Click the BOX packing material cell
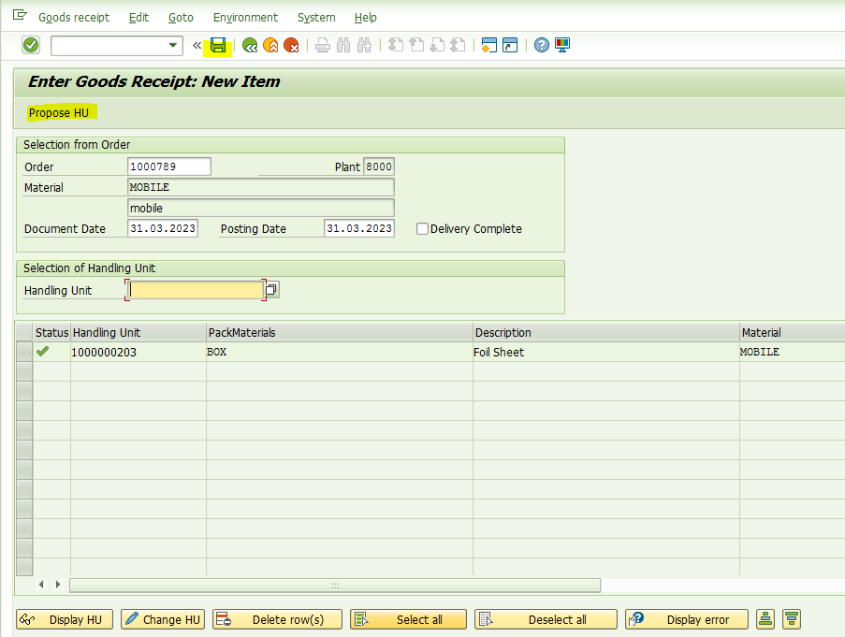 [340, 352]
